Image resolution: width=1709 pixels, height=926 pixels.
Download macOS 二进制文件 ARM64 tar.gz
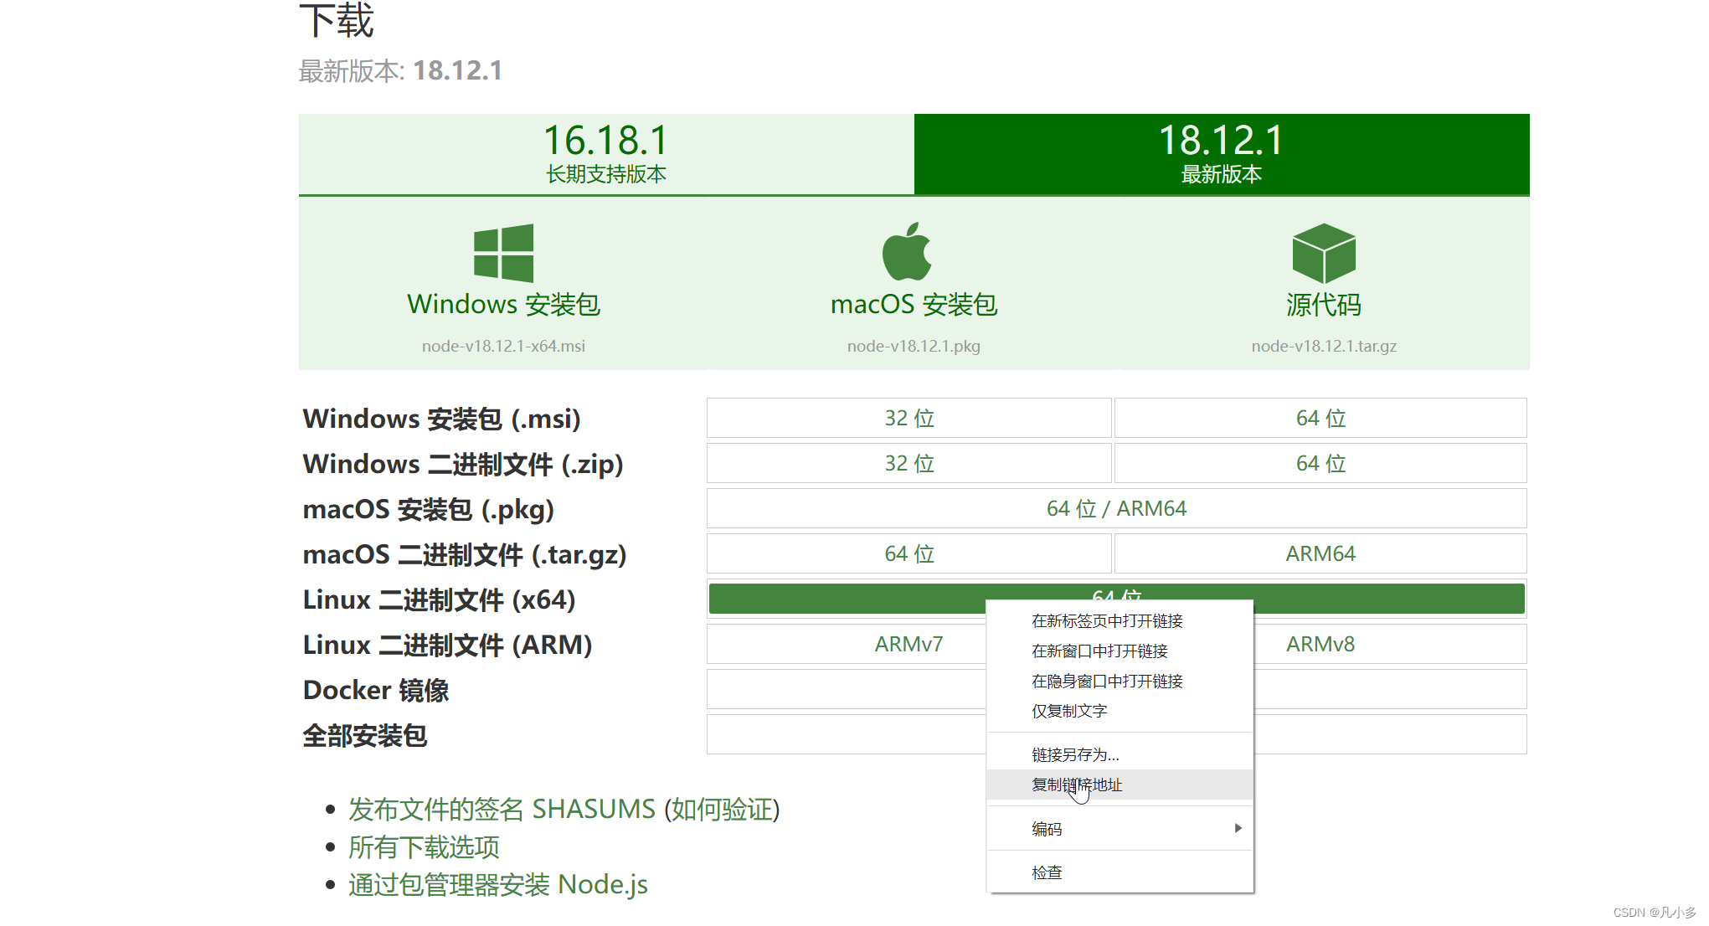[1320, 553]
